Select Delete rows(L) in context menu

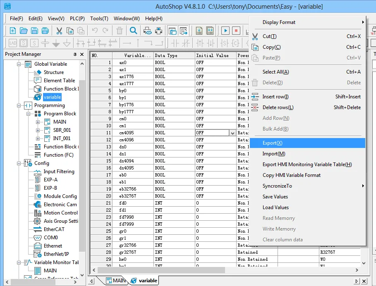click(308, 107)
